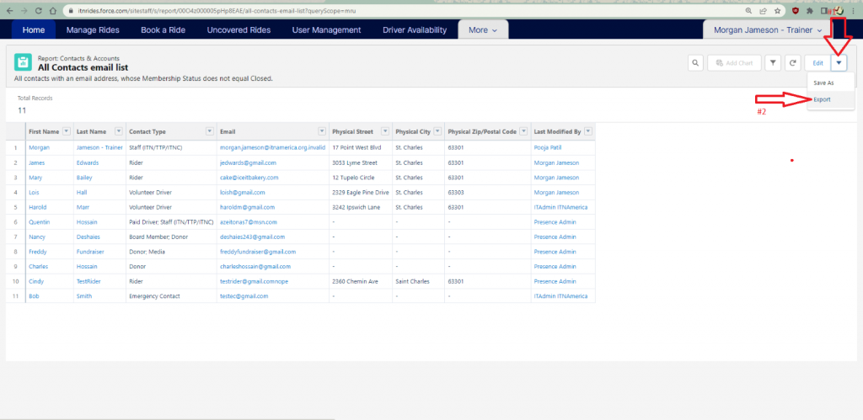Click the report search magnifier icon
The height and width of the screenshot is (420, 863).
(696, 63)
